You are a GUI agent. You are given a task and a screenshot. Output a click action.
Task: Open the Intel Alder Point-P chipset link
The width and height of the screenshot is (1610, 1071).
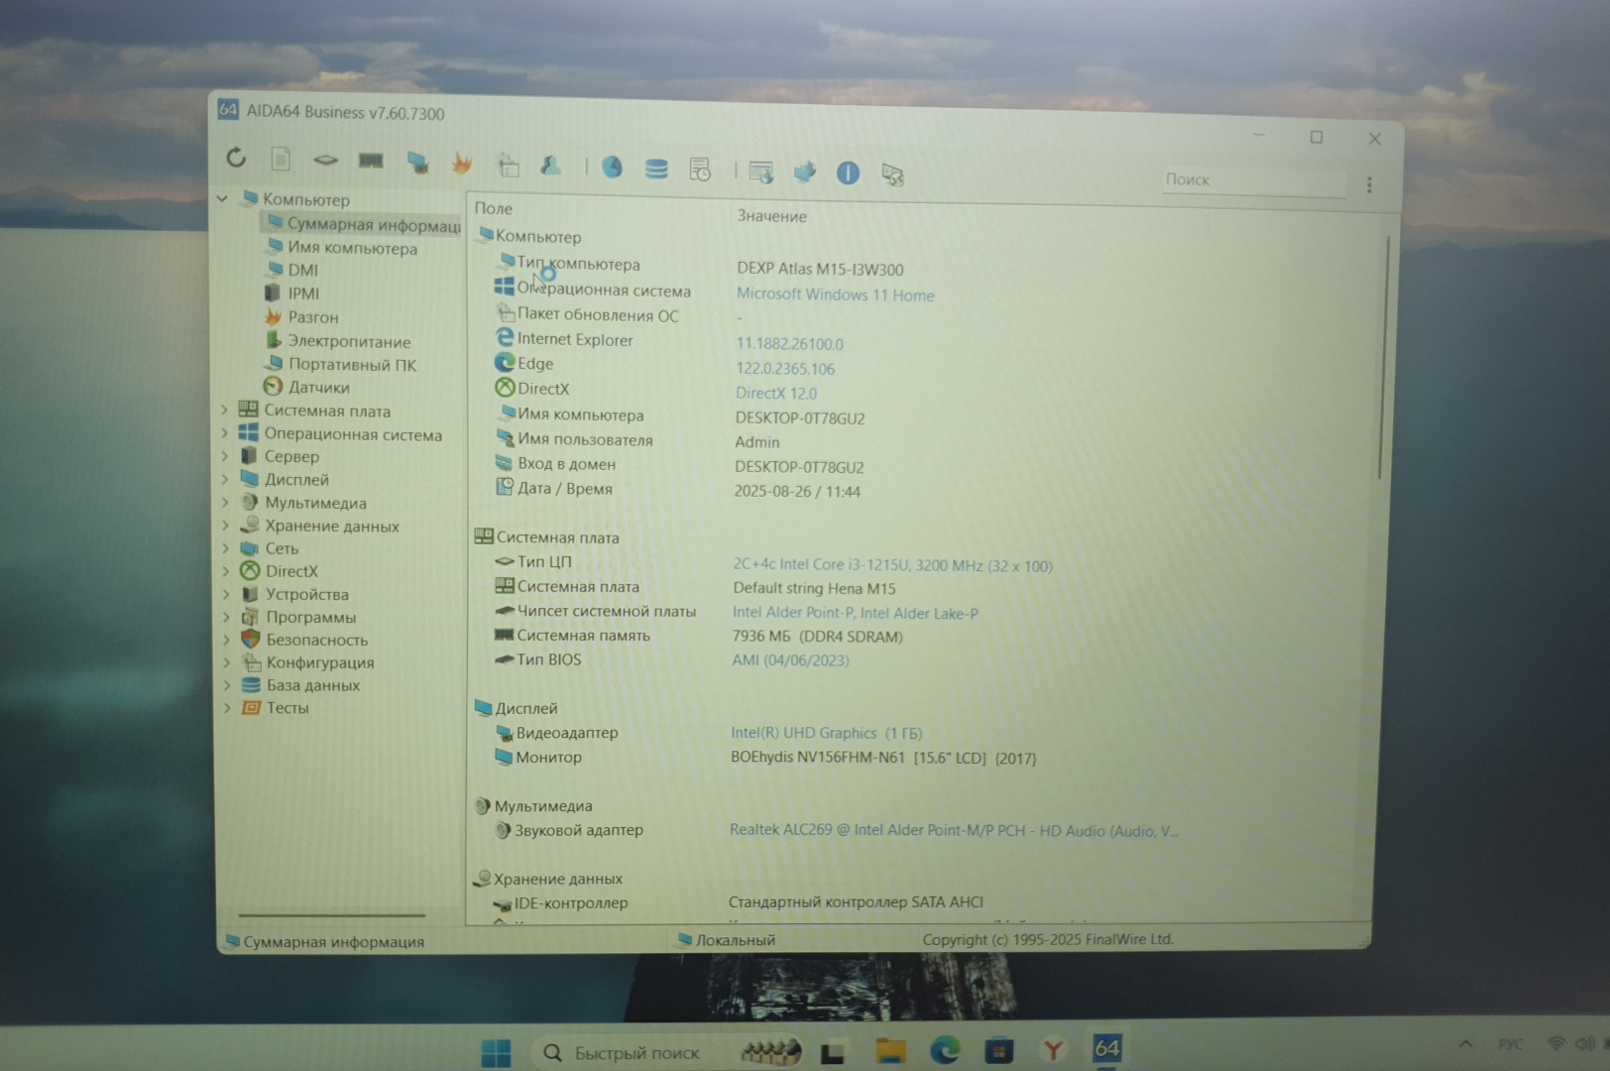[x=855, y=613]
